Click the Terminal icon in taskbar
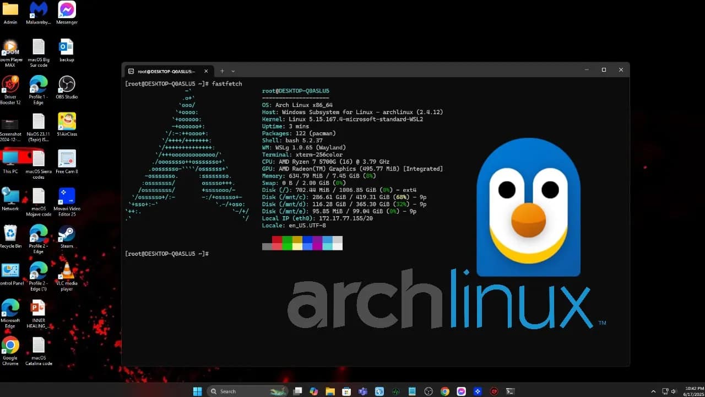705x397 pixels. tap(511, 391)
